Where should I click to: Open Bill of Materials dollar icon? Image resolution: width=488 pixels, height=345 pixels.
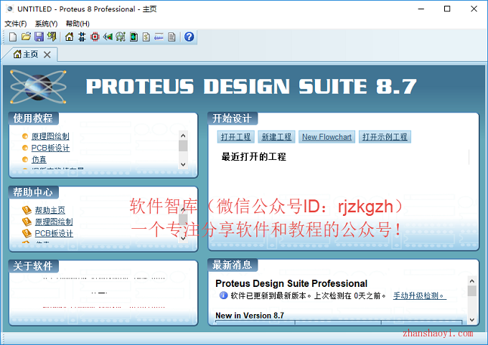146,37
